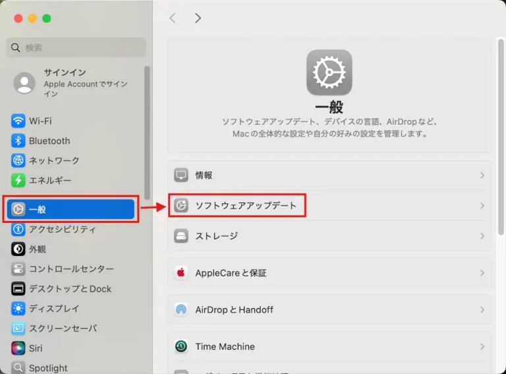Click the AirDropとHandoff label
This screenshot has width=506, height=374.
[235, 310]
